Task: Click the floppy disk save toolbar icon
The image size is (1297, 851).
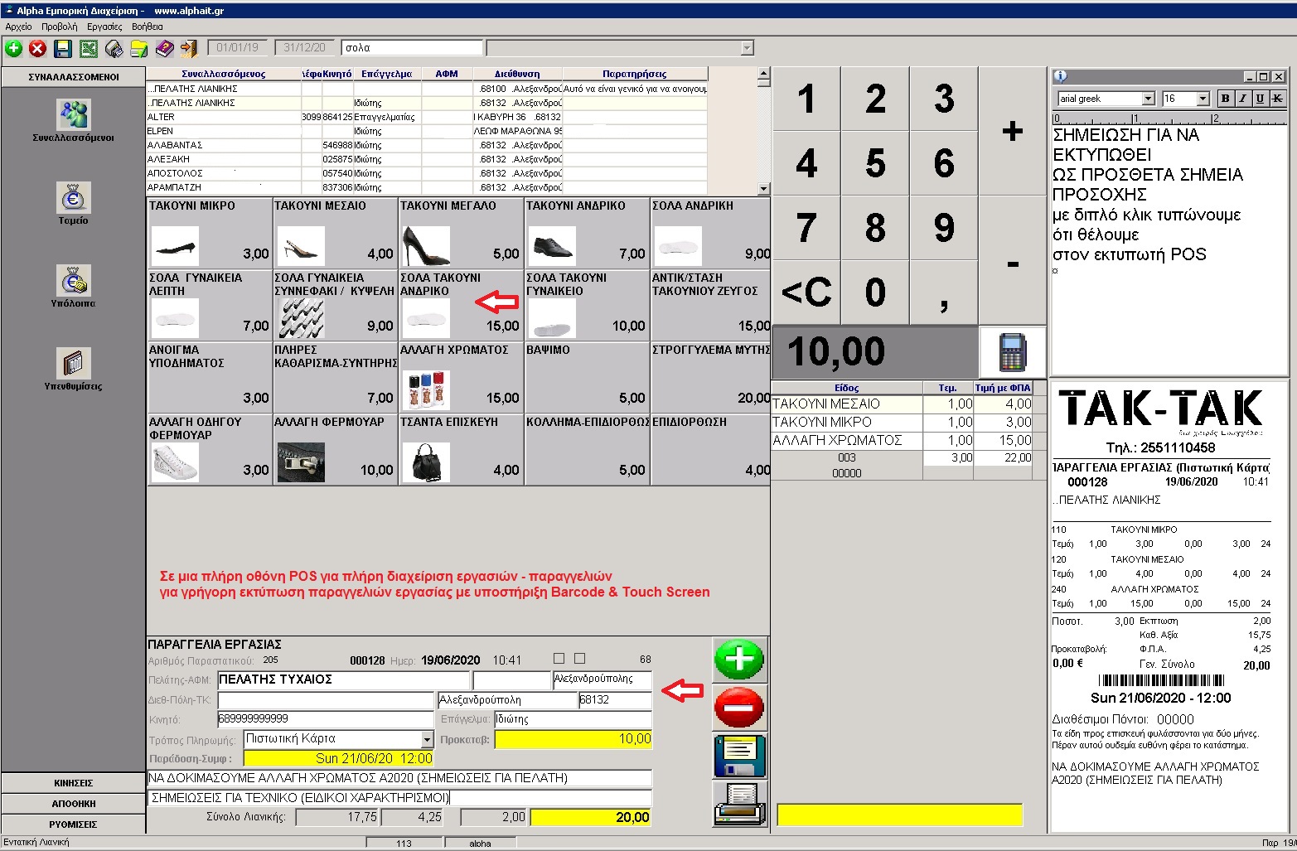Action: (63, 49)
